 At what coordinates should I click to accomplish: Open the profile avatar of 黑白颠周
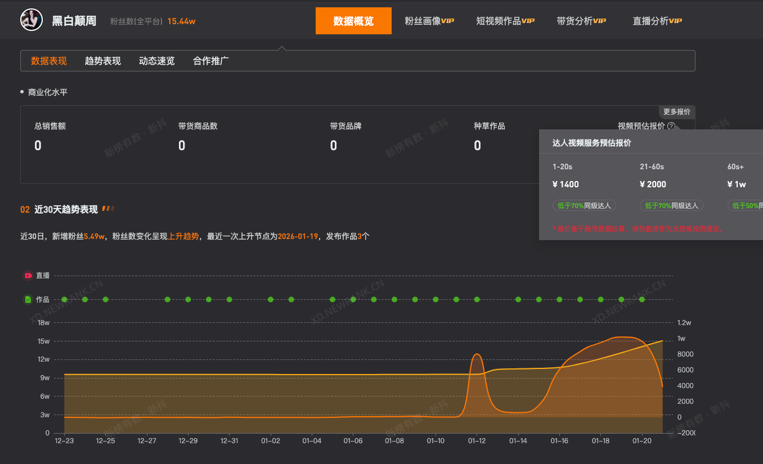click(x=31, y=19)
